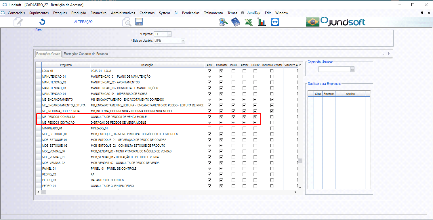This screenshot has height=220, width=433.
Task: Toggle Imprimir/Exportar checkbox for MB_PEDIDOS_DIGITACAO row
Action: pos(272,123)
